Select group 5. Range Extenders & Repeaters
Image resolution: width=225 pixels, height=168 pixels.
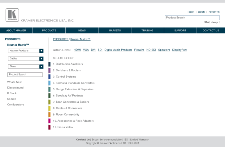pyautogui.click(x=73, y=89)
